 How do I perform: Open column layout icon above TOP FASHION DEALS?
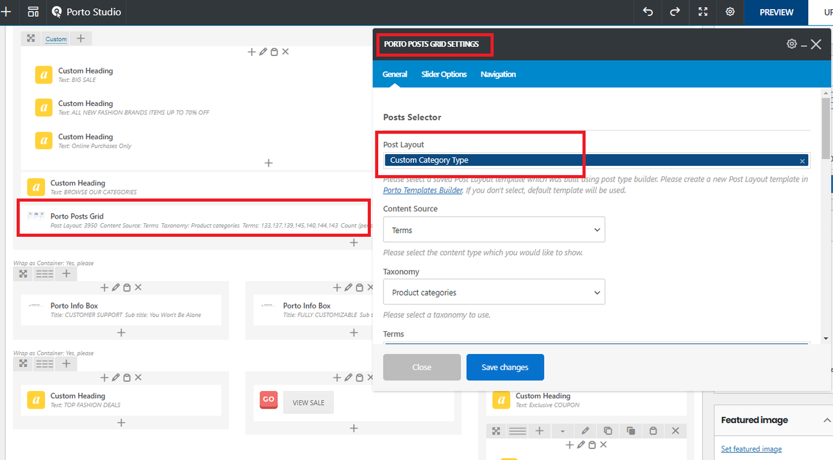(x=44, y=364)
